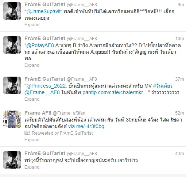
Task: Click the retweet icon beside 'Retweeted by FrAmE GuiTarist'
Action: tap(27, 133)
